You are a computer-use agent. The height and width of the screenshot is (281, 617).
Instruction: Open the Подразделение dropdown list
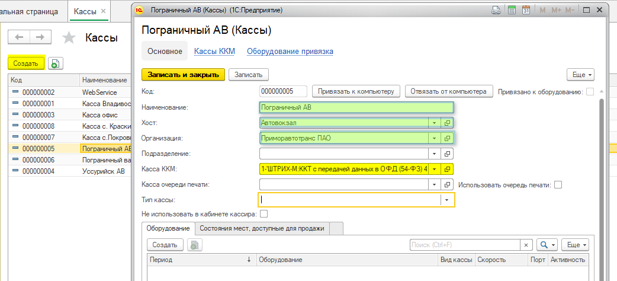[434, 154]
